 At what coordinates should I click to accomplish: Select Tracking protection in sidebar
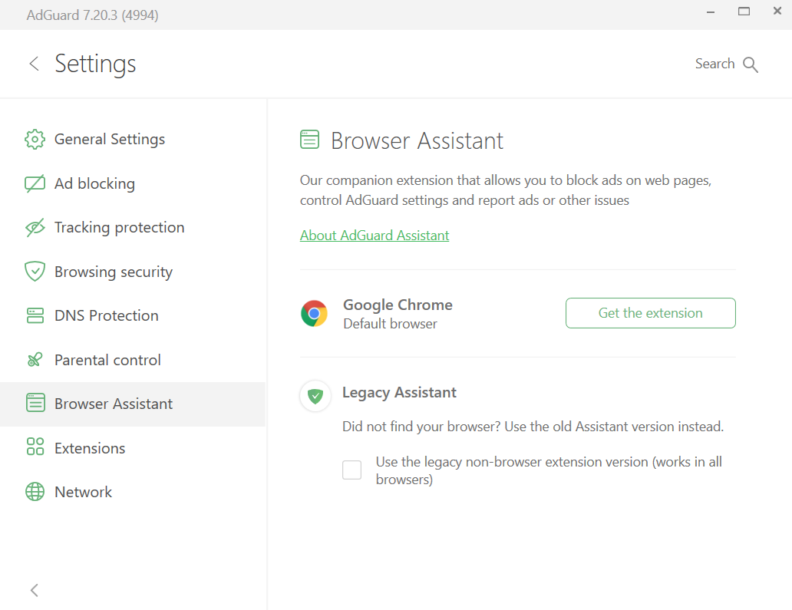click(133, 228)
